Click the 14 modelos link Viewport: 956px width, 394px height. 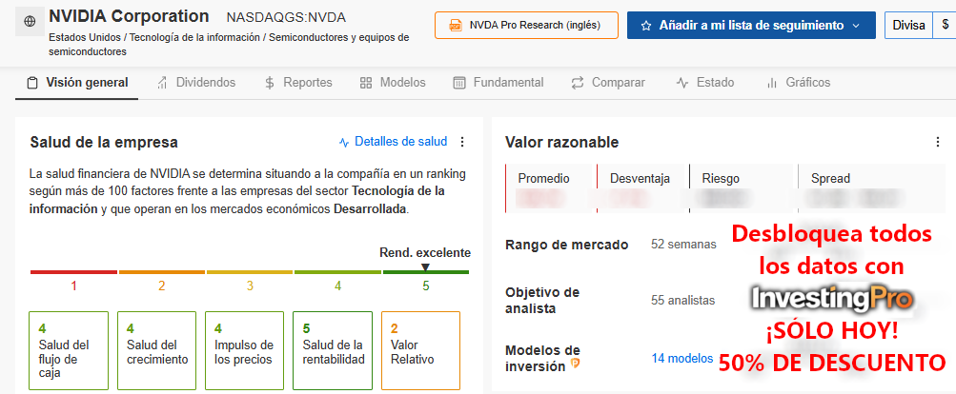pos(682,358)
